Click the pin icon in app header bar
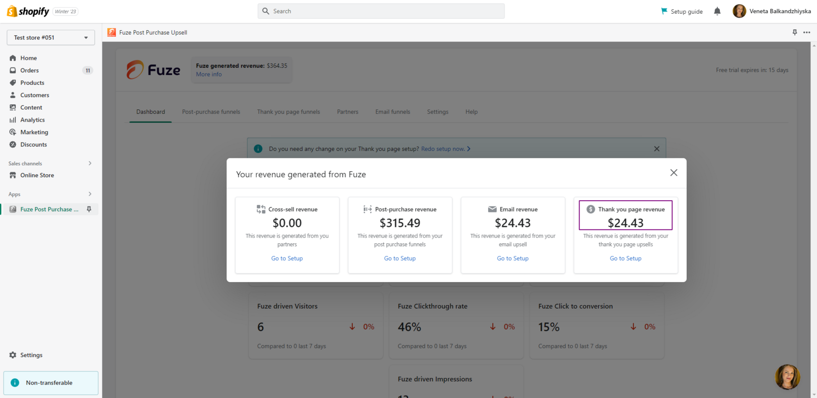 click(795, 32)
